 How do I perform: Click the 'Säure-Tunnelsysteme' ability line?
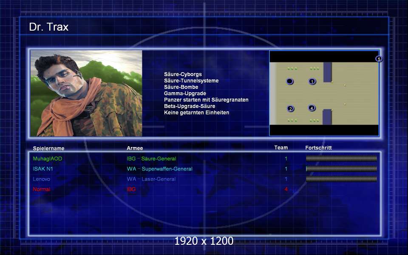[191, 81]
